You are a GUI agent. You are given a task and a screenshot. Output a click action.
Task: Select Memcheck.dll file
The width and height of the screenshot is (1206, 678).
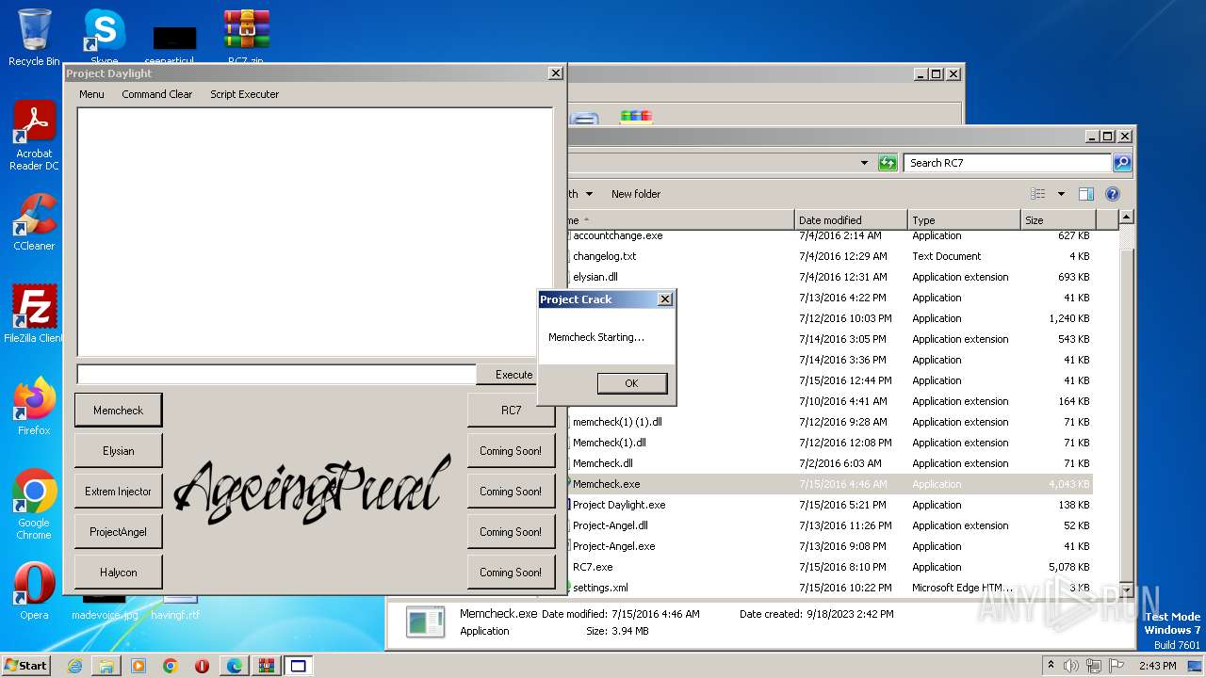[602, 463]
